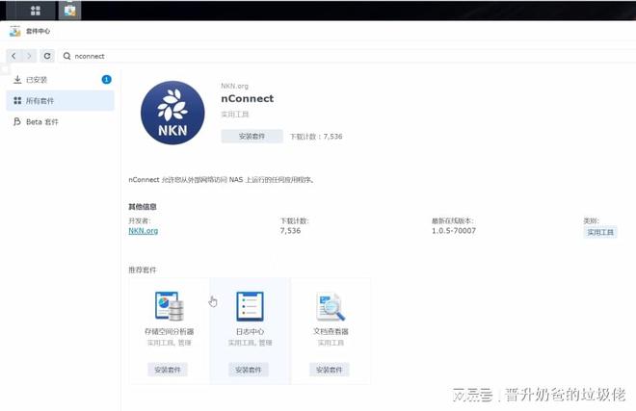This screenshot has width=636, height=411.
Task: Click the 实用工具 category tag
Action: point(600,232)
